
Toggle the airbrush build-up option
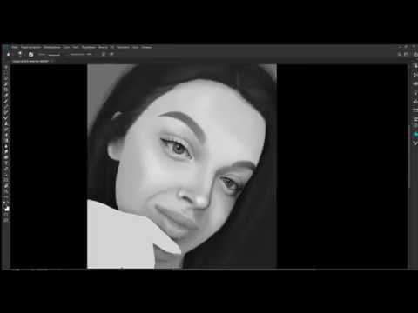point(111,54)
